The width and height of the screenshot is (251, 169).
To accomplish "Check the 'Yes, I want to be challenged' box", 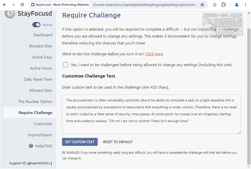I will (65, 65).
